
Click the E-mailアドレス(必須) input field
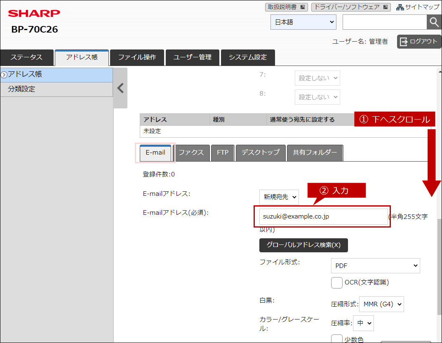tap(323, 216)
